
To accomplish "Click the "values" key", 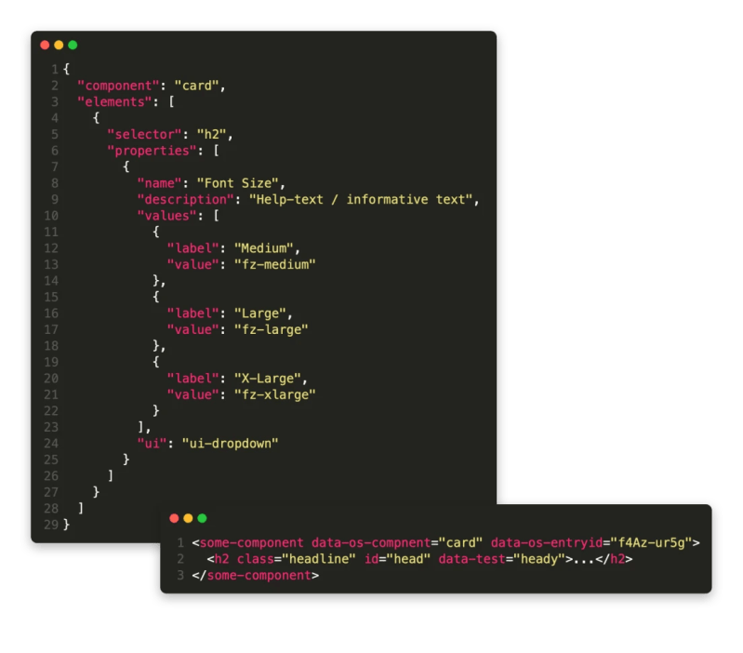I will click(x=166, y=216).
